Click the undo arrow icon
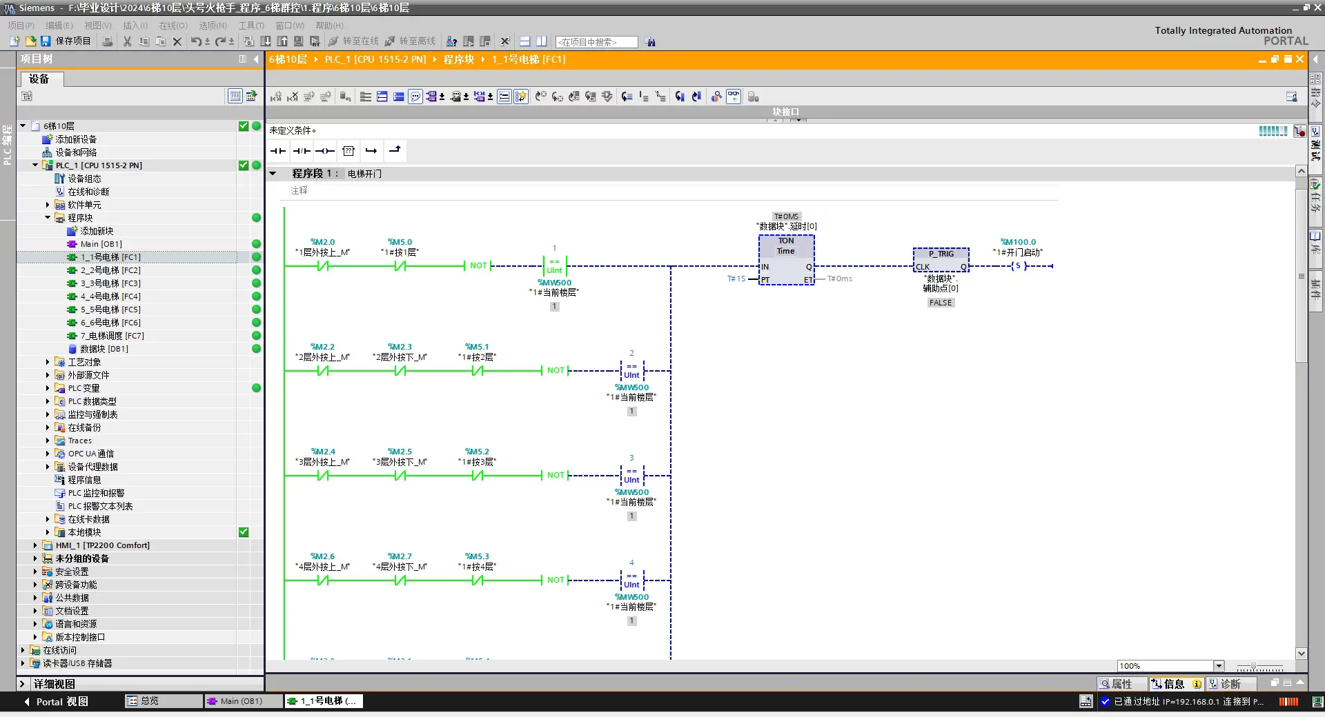The width and height of the screenshot is (1325, 717). (x=197, y=41)
